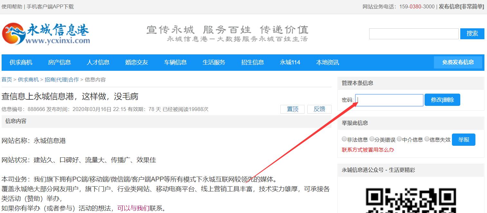The height and width of the screenshot is (213, 487).
Task: Click the 免费发布信息 button
Action: [x=458, y=62]
